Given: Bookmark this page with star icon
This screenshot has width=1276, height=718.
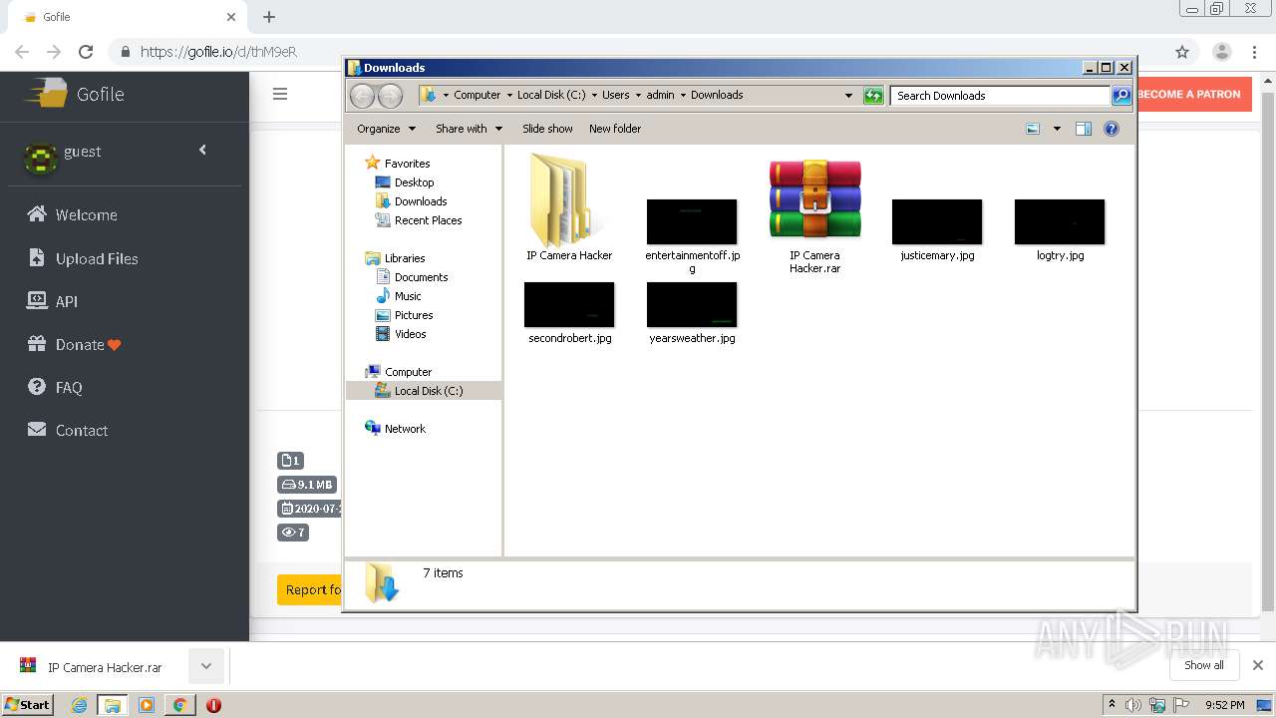Looking at the screenshot, I should point(1182,52).
